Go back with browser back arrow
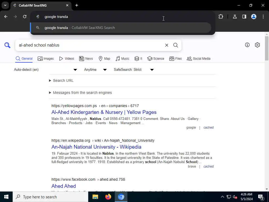This screenshot has height=202, width=269. tap(6, 17)
